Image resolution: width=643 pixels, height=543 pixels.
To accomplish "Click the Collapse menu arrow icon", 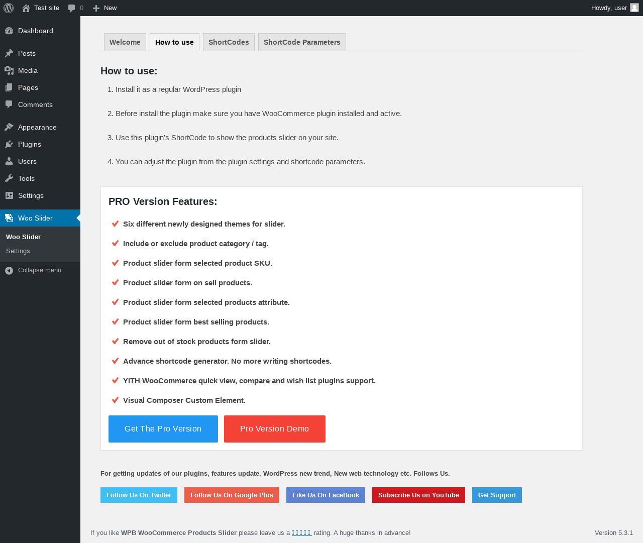I will click(x=9, y=270).
